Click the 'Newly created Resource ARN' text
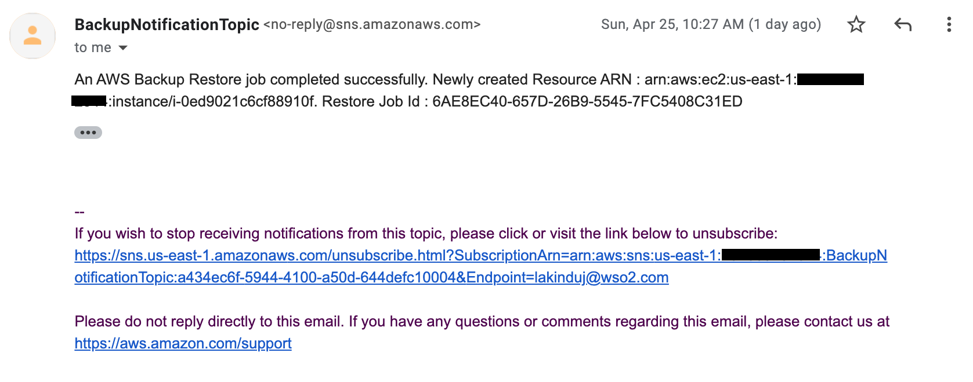Screen dimensions: 973x382 pyautogui.click(x=532, y=79)
